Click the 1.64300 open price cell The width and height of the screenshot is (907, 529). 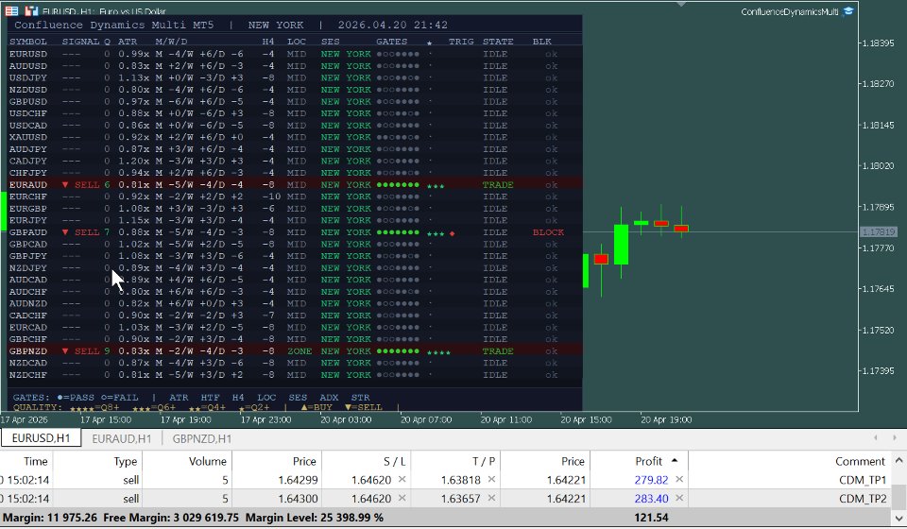pyautogui.click(x=298, y=499)
